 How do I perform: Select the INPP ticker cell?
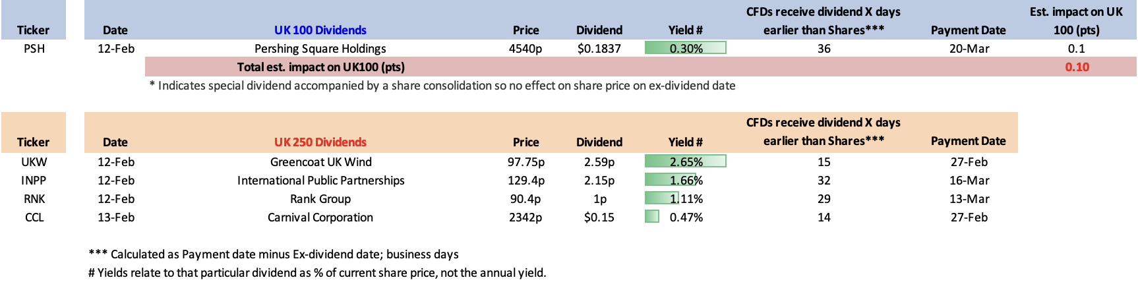click(34, 181)
